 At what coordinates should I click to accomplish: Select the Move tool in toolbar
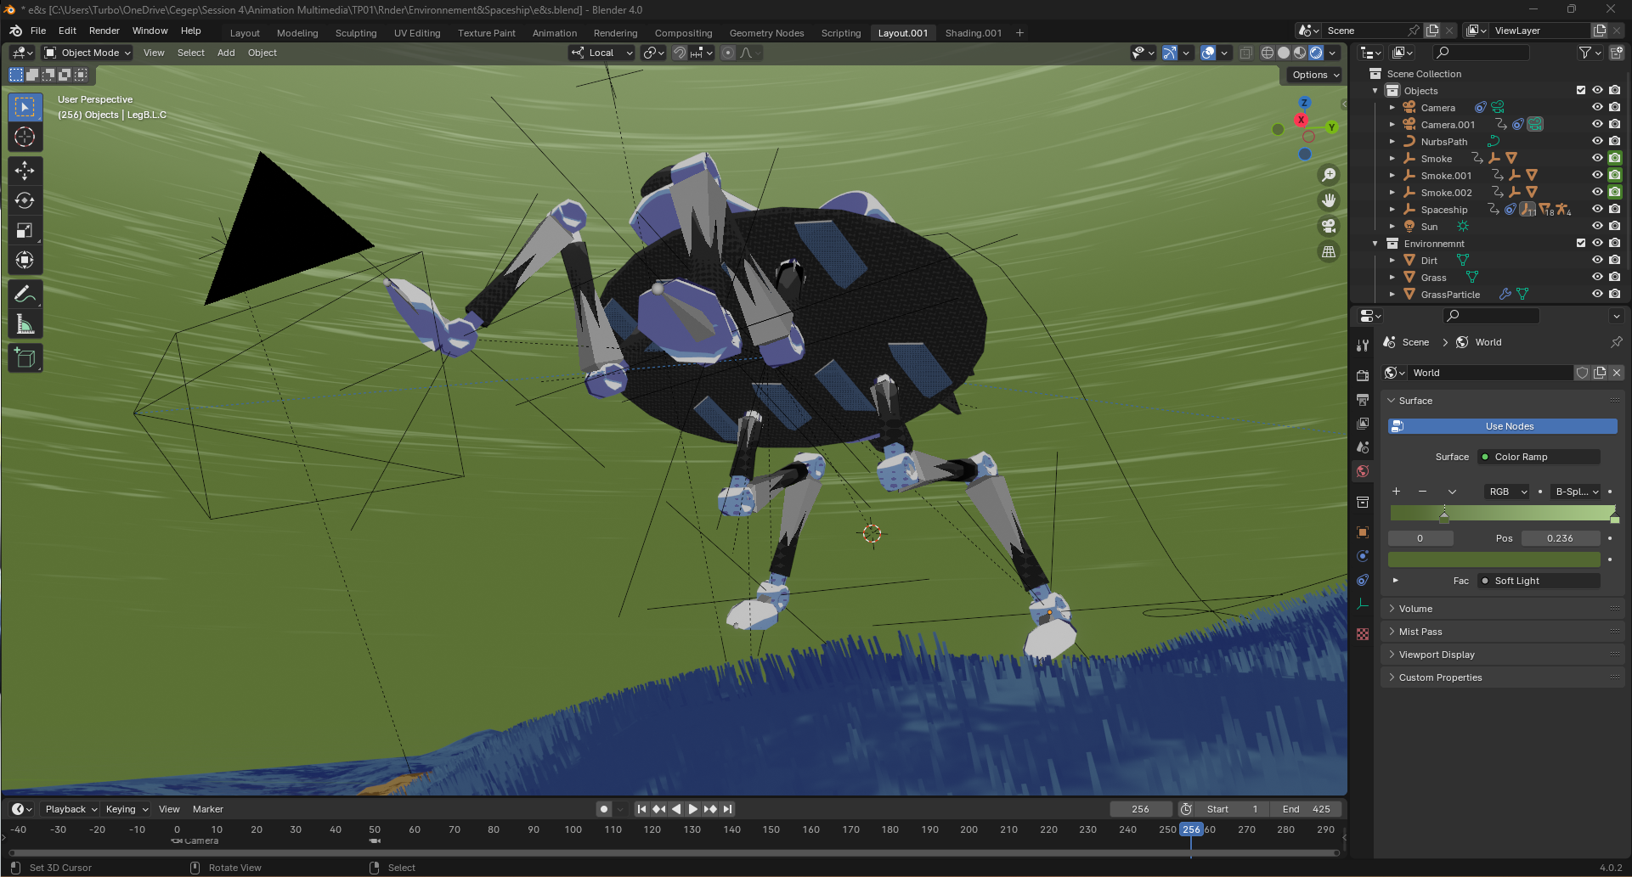(25, 171)
